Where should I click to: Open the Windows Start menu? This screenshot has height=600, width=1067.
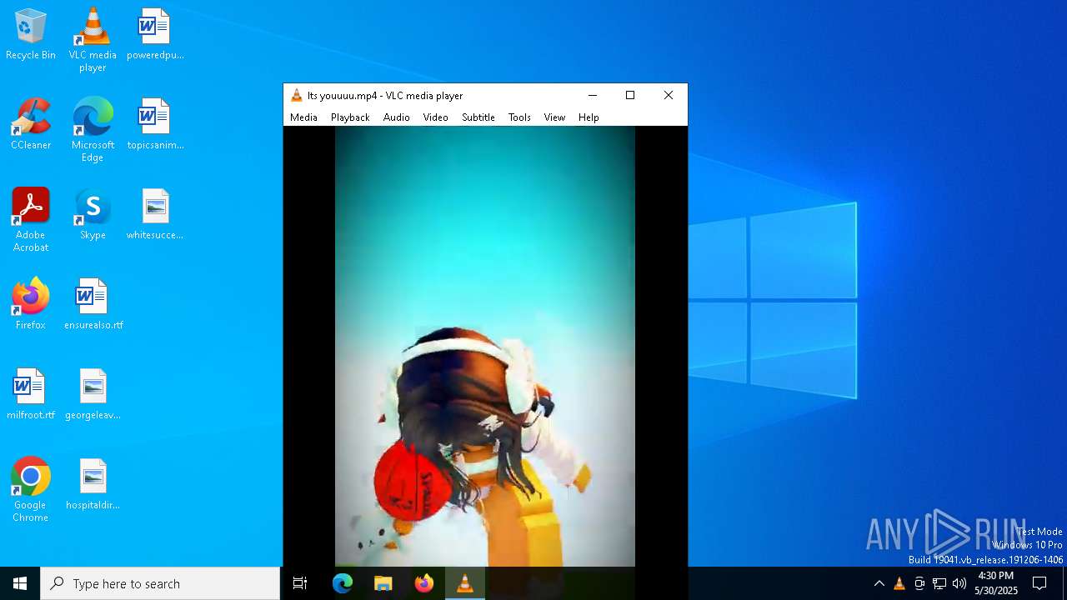[20, 583]
